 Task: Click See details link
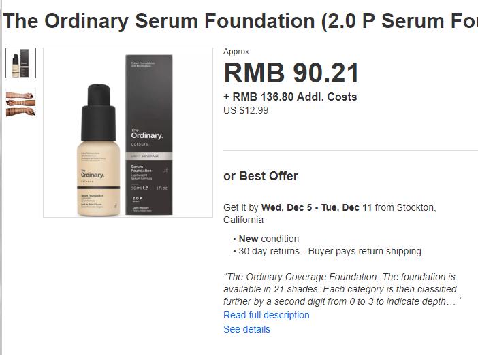[x=246, y=329]
